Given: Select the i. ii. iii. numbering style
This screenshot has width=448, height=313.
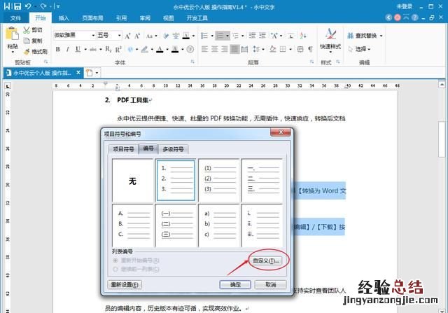Looking at the screenshot, I should tap(262, 225).
